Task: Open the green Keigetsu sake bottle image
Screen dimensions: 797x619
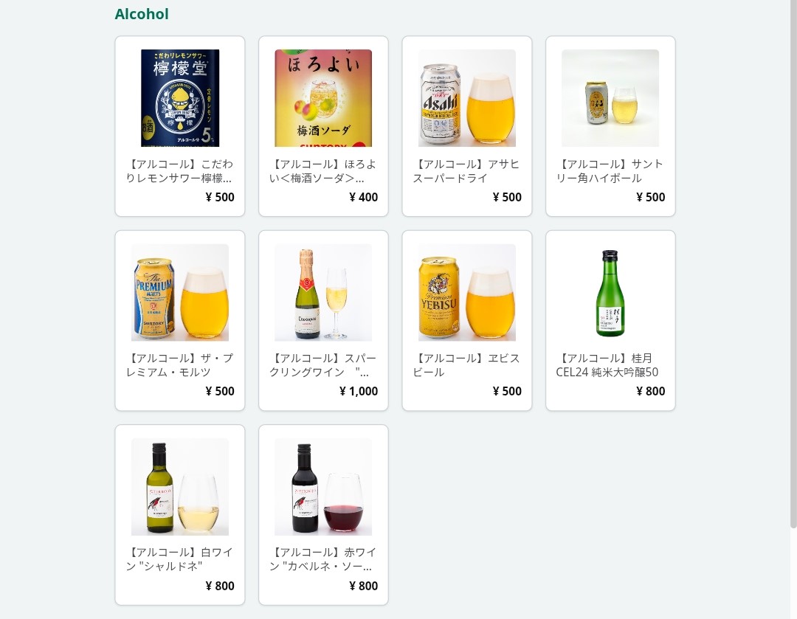Action: point(610,292)
